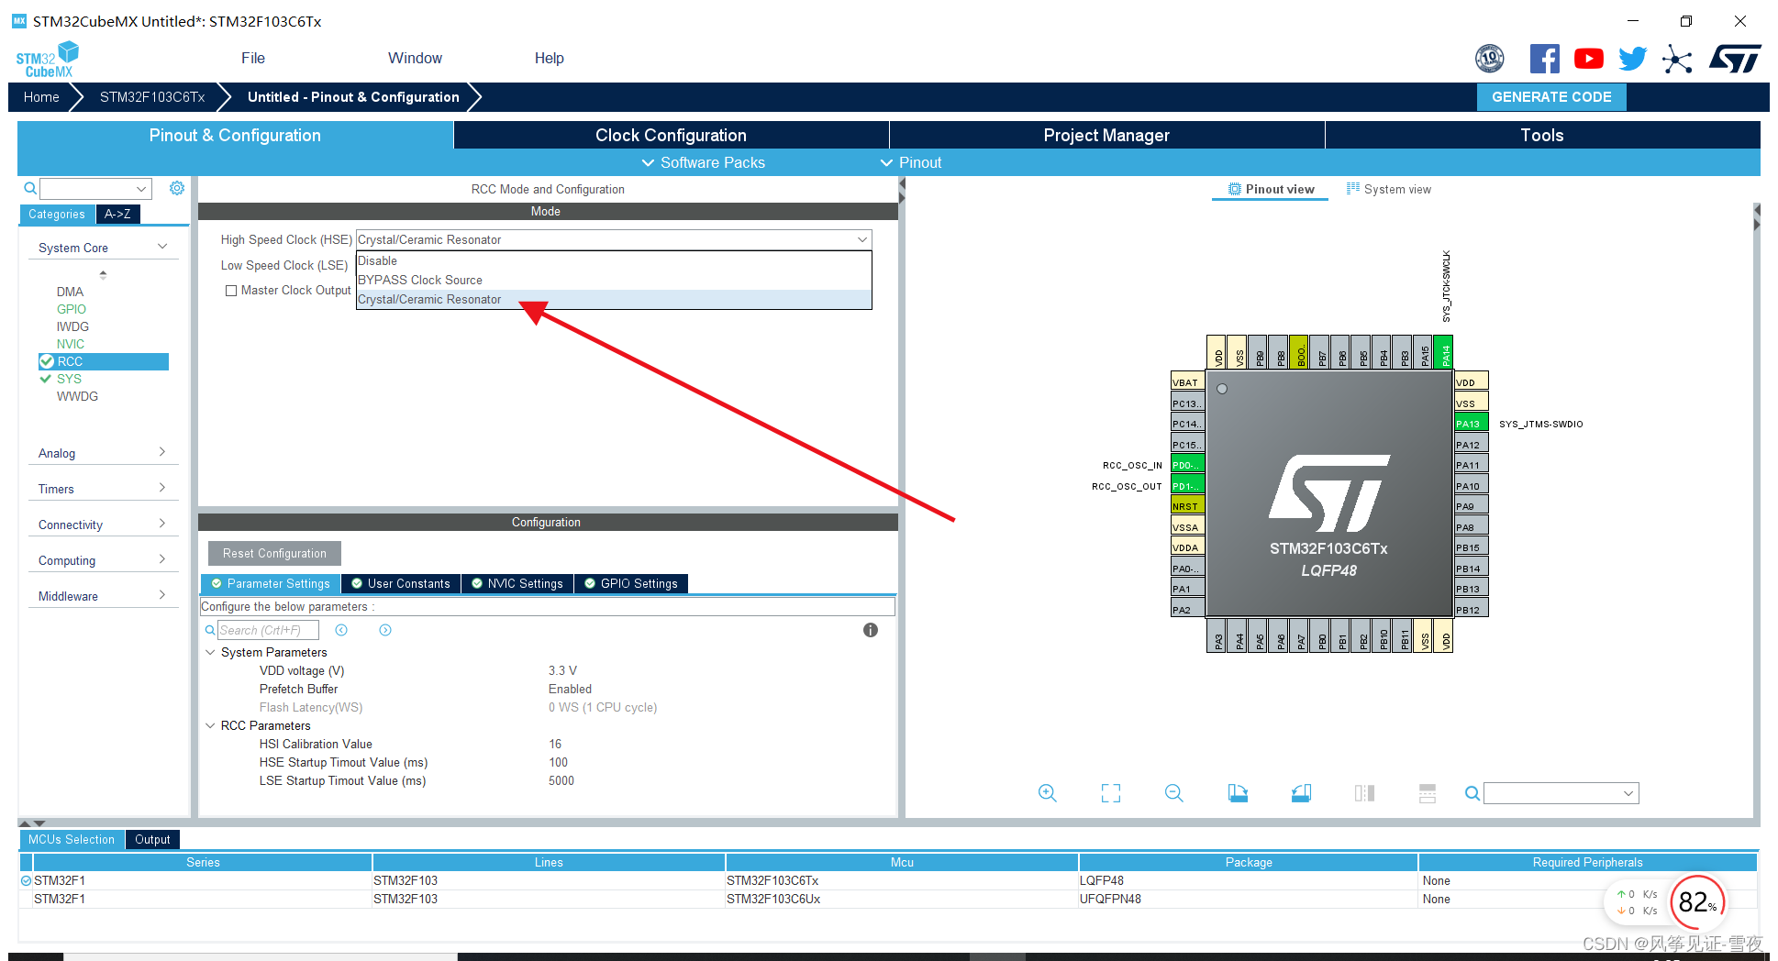Screen dimensions: 1778x961
Task: Click the parameter search magnifier icon
Action: [210, 630]
